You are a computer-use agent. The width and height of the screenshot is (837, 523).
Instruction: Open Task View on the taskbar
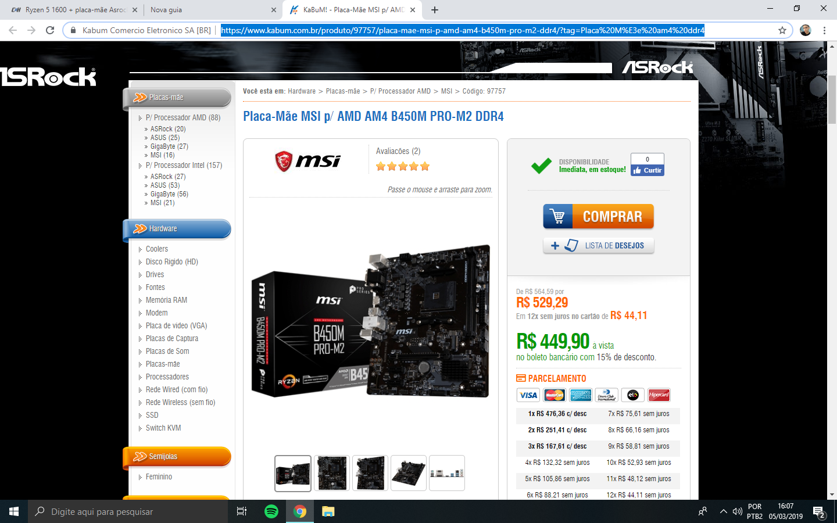pos(242,511)
